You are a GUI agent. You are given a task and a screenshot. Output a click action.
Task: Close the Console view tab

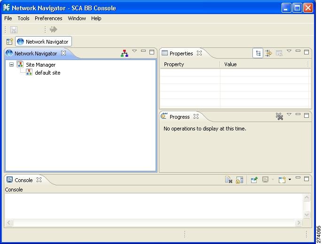tap(39, 180)
